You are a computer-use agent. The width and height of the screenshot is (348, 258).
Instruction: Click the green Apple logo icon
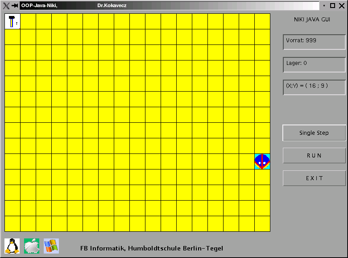coord(32,246)
